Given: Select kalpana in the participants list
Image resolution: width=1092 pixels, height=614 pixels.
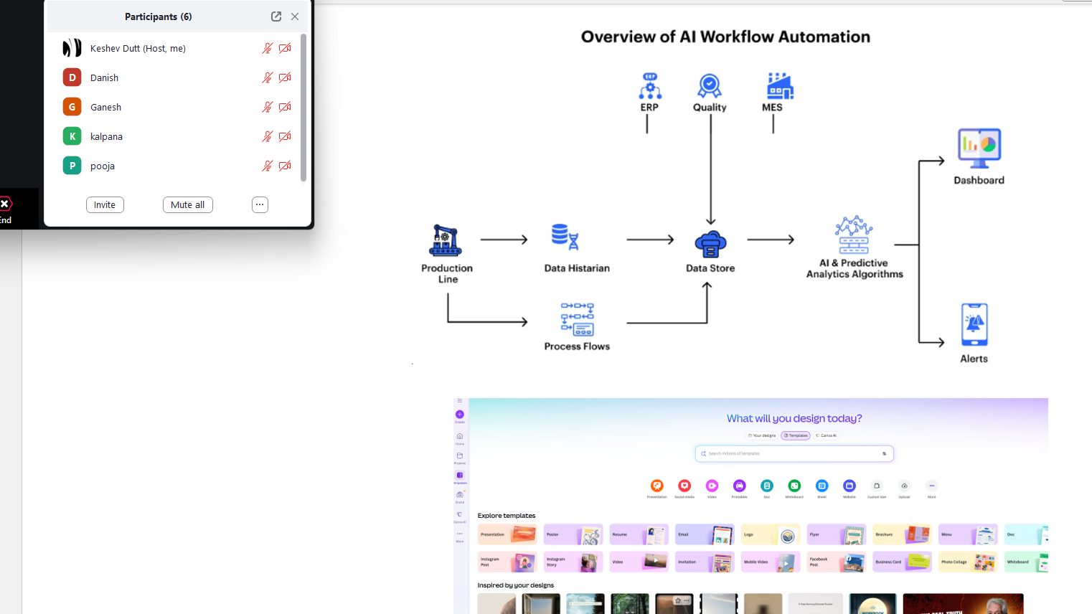Looking at the screenshot, I should click(x=106, y=136).
